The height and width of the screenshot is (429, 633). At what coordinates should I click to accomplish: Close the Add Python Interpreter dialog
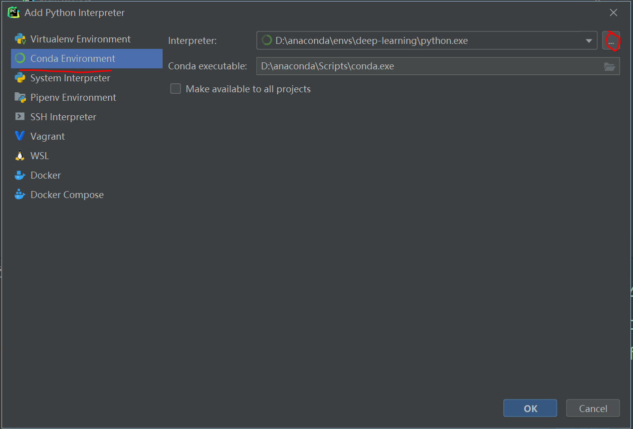[x=613, y=12]
